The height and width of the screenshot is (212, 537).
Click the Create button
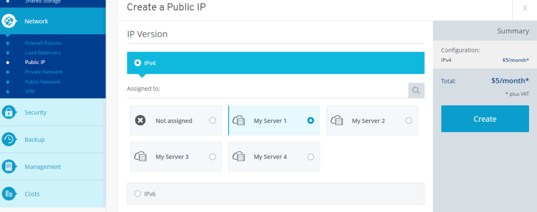[x=485, y=119]
